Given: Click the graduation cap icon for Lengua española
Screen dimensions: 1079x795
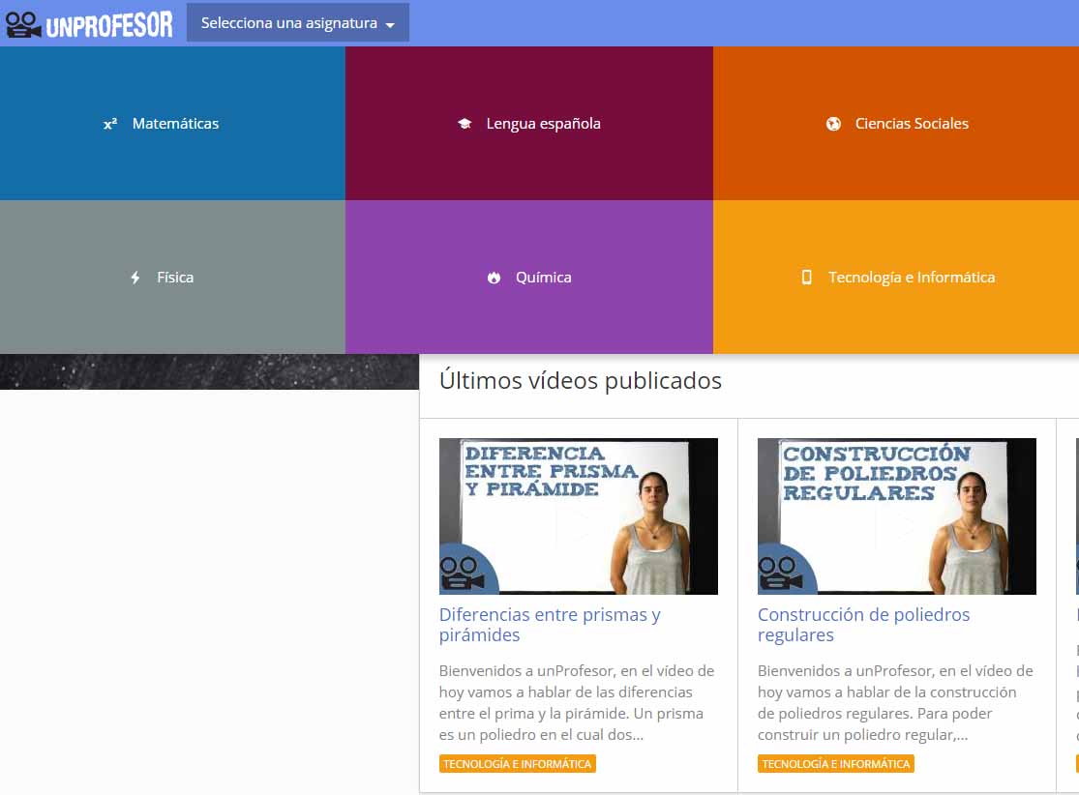Looking at the screenshot, I should pos(465,124).
